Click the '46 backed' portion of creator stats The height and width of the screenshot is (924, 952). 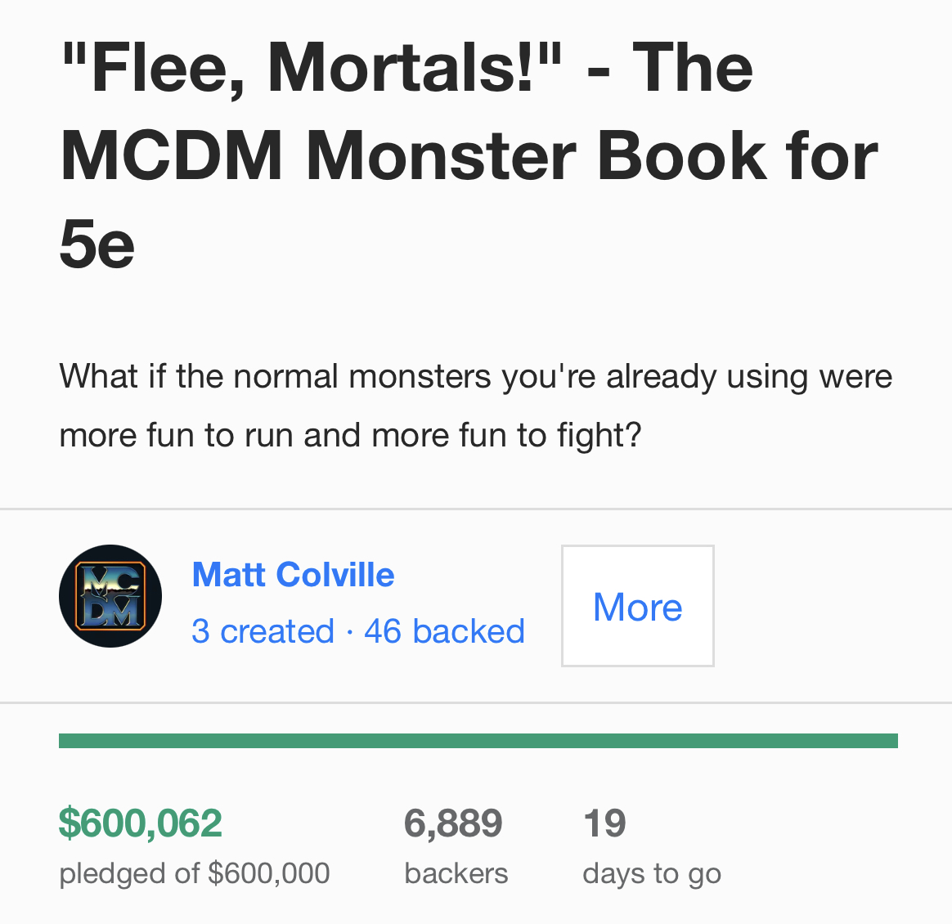444,630
